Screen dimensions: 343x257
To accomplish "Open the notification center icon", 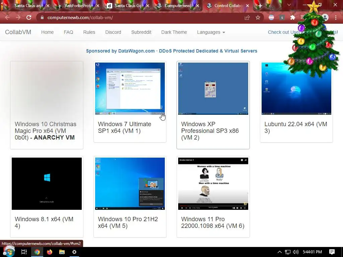I will 332,252.
